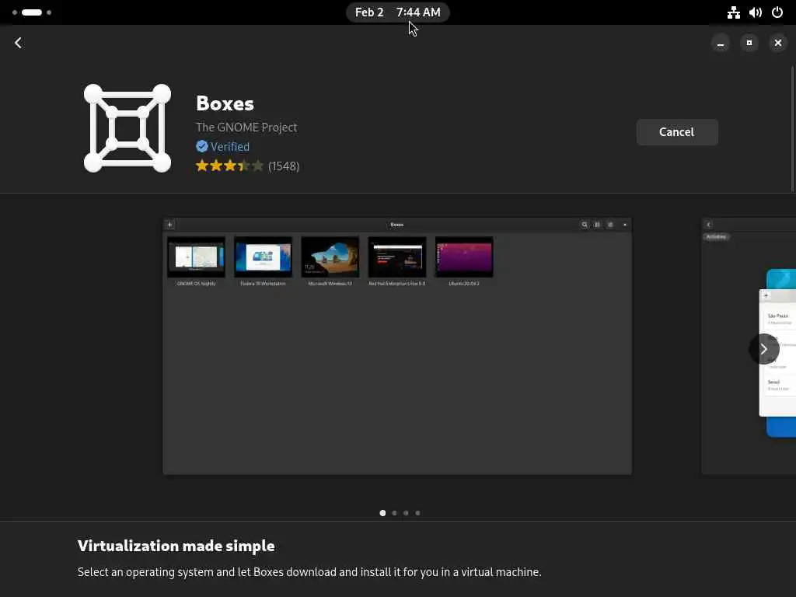Select the first carousel dot
796x597 pixels.
coord(382,513)
